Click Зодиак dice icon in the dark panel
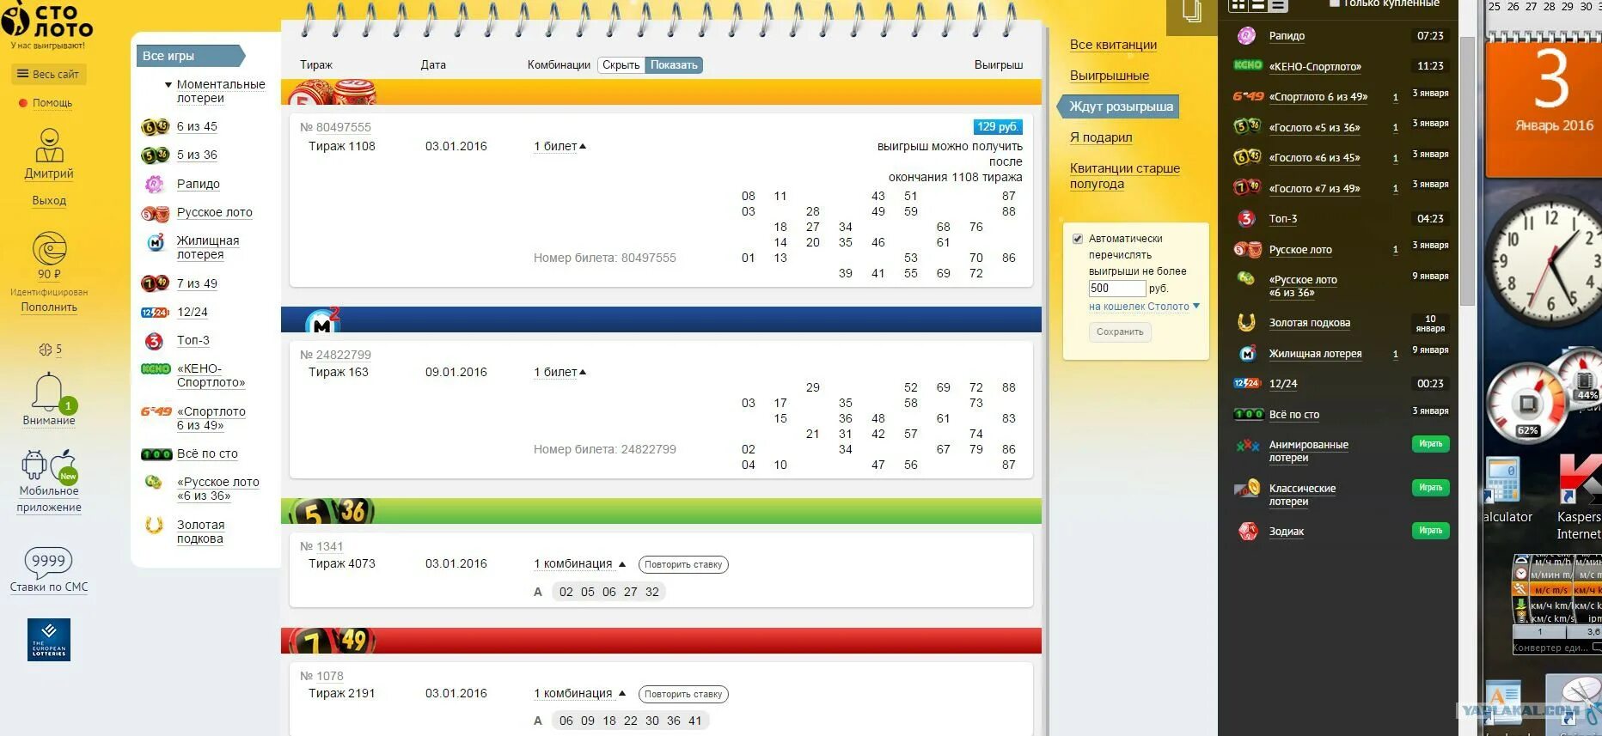The image size is (1602, 736). [x=1247, y=532]
